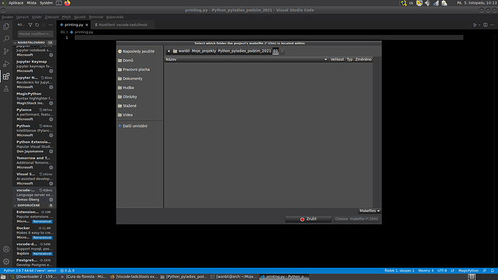This screenshot has height=280, width=498.
Task: Click the extension search input field
Action: 35,34
